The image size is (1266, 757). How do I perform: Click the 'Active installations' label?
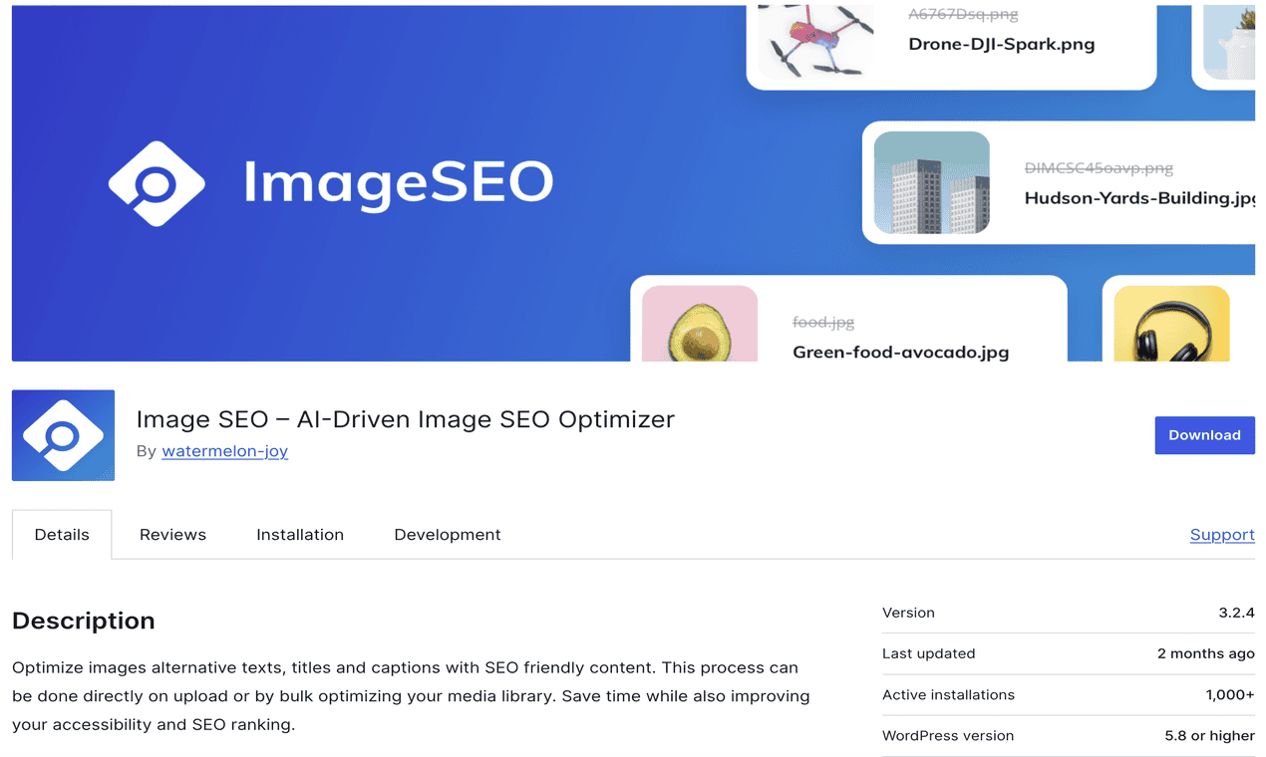tap(948, 694)
